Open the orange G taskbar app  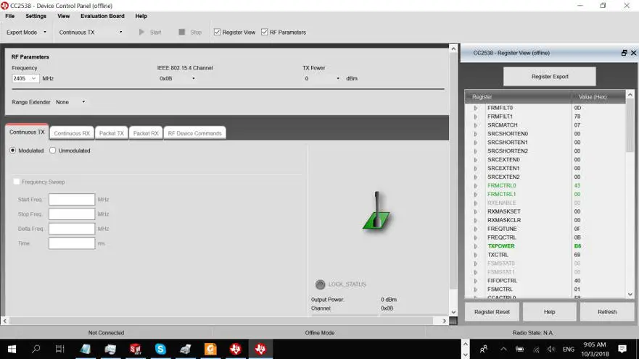(210, 349)
